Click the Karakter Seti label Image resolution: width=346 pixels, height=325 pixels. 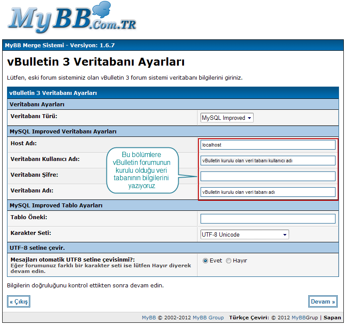pos(31,233)
